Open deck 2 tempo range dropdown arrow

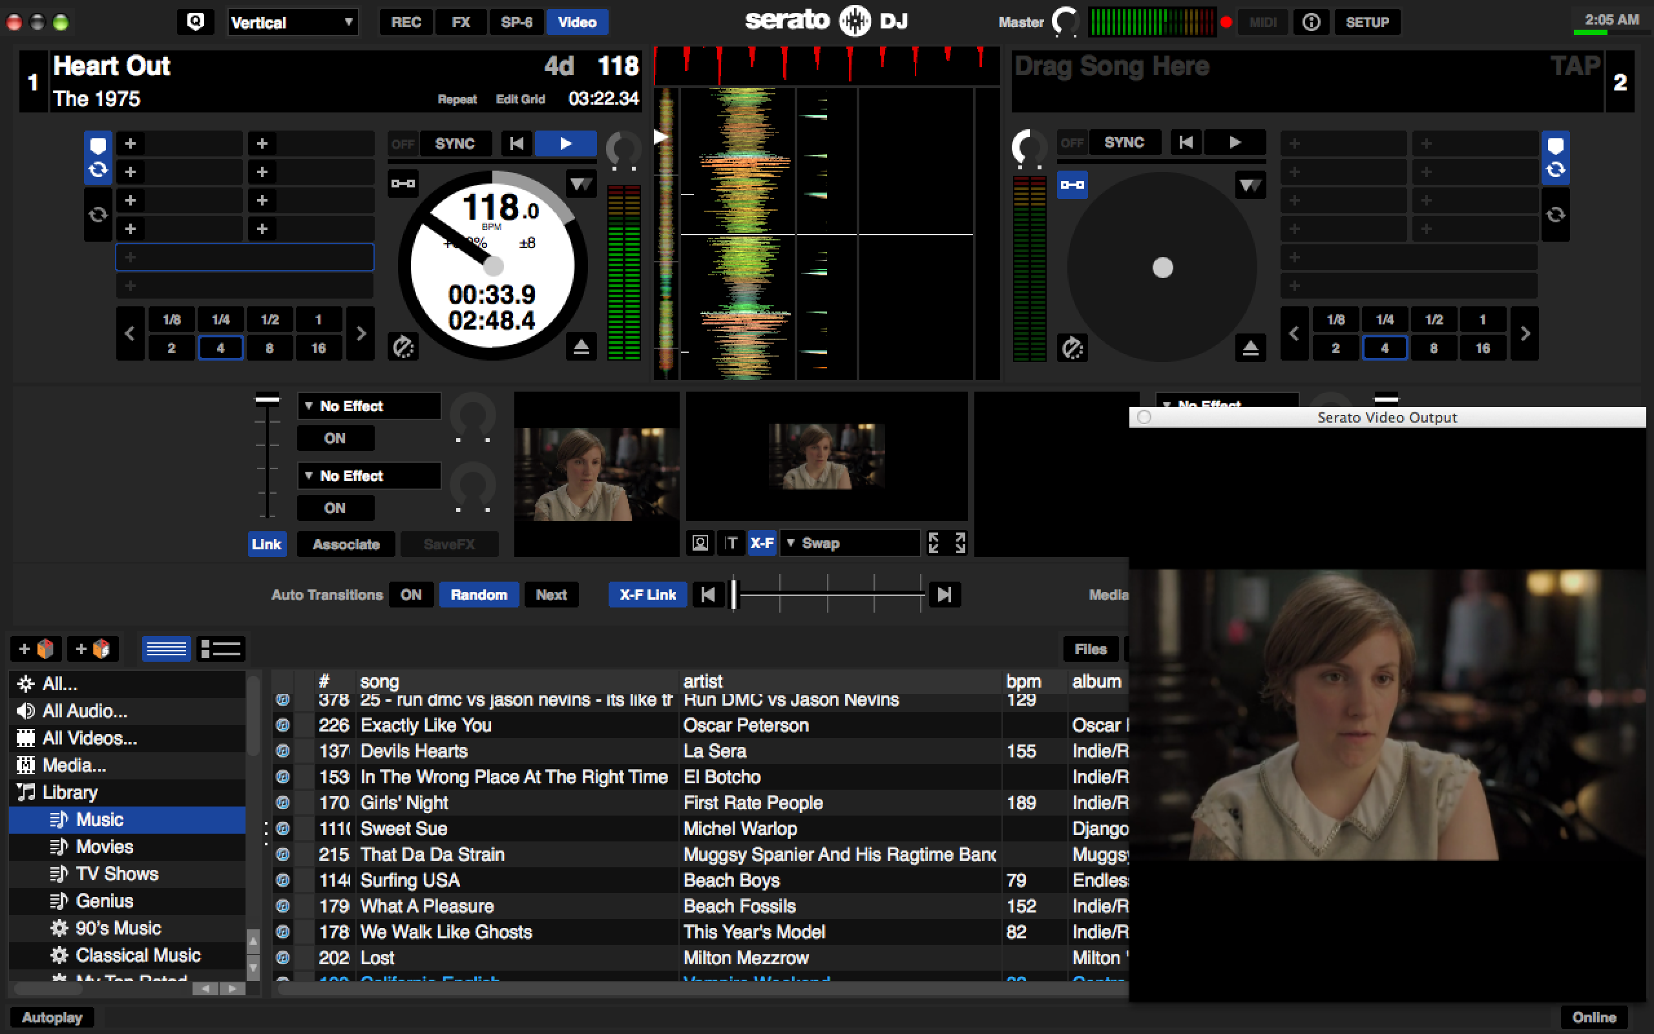pos(1250,185)
